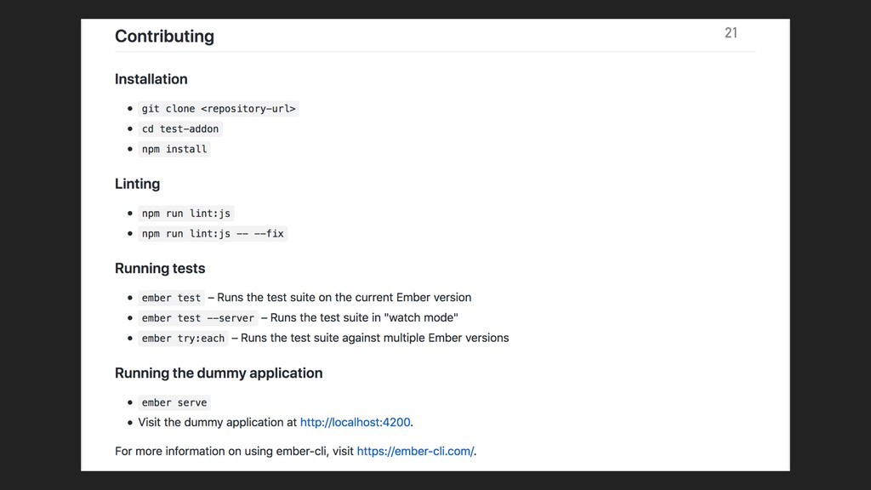The image size is (871, 490).
Task: Click the text about current Ember version
Action: point(339,297)
